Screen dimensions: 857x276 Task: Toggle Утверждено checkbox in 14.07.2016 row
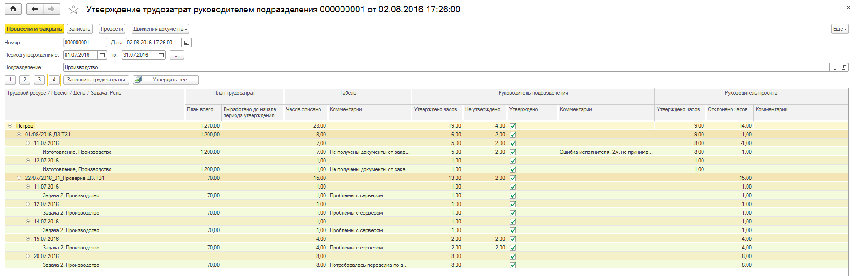coord(513,222)
